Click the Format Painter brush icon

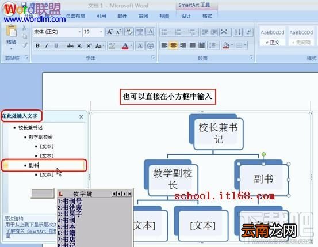pyautogui.click(x=25, y=45)
